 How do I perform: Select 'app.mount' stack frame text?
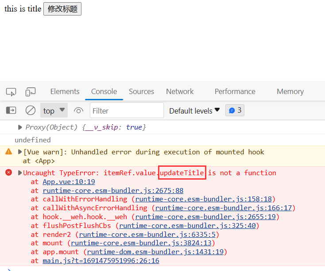(x=61, y=252)
